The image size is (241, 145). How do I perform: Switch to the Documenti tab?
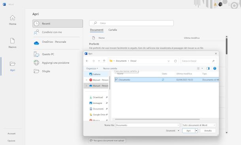pos(96,30)
